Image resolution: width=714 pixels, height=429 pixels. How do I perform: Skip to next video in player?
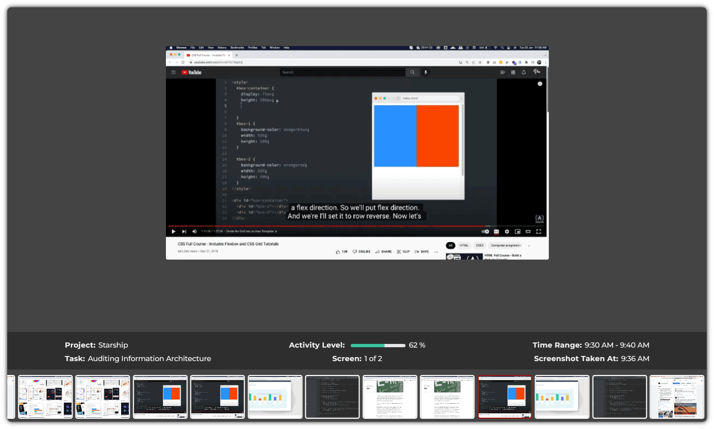184,231
